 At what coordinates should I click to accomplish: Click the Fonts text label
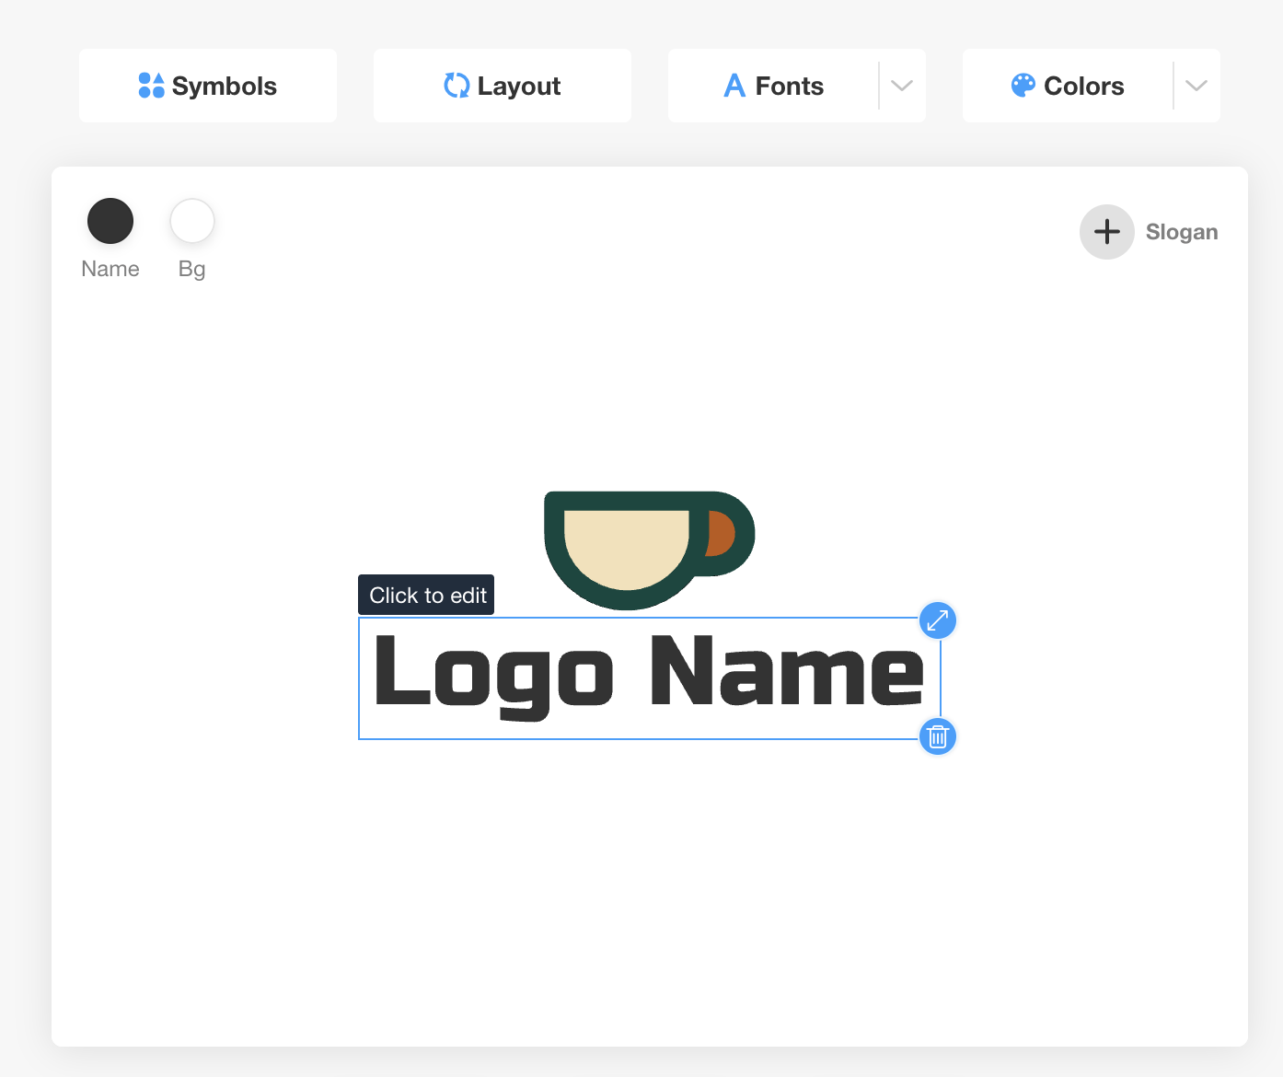click(789, 86)
